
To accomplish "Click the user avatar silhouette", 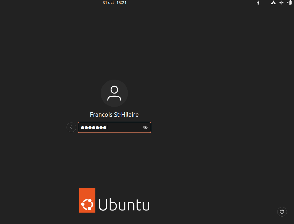I will point(114,93).
